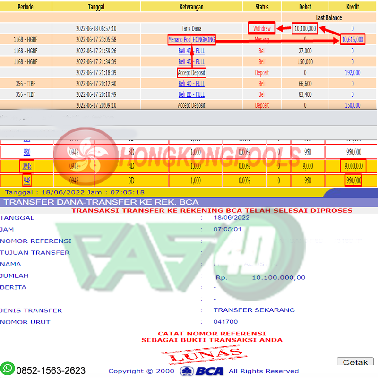The height and width of the screenshot is (378, 378).
Task: Click the Status column header
Action: click(262, 7)
